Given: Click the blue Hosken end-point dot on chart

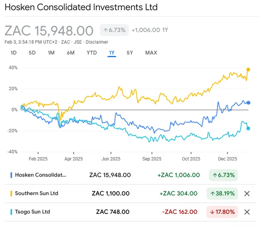Looking at the screenshot, I should [248, 103].
